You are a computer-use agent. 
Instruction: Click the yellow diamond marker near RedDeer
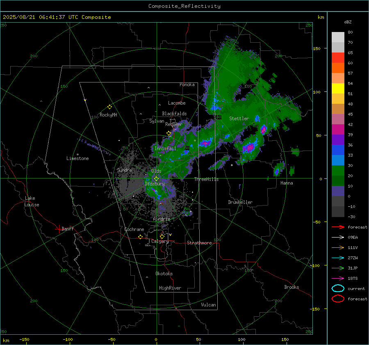(169, 133)
